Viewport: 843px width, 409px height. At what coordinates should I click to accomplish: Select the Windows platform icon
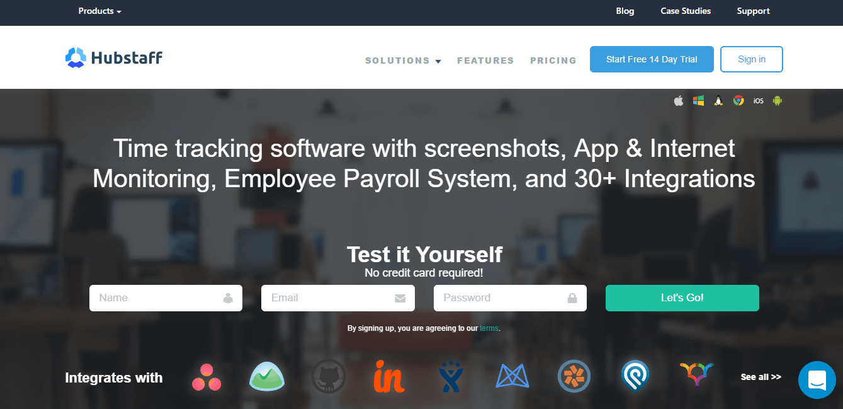pos(698,100)
